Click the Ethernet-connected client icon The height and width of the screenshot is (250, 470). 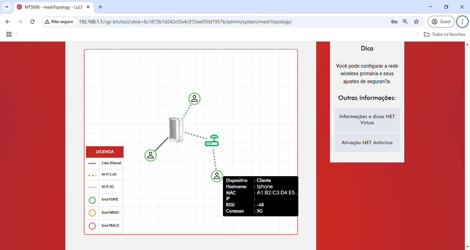coord(150,155)
